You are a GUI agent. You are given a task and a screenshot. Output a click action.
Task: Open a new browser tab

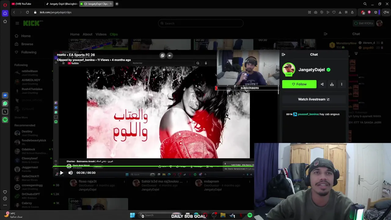(117, 4)
